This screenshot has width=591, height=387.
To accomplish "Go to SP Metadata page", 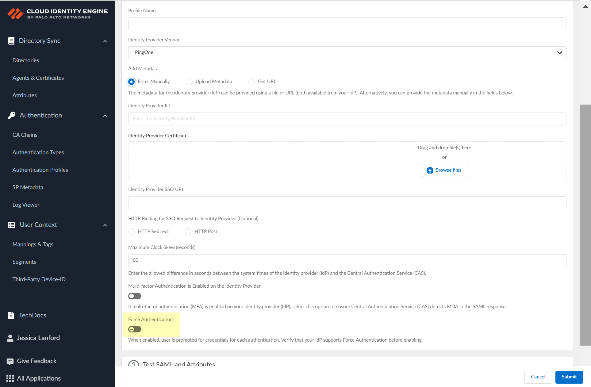I will click(x=28, y=187).
